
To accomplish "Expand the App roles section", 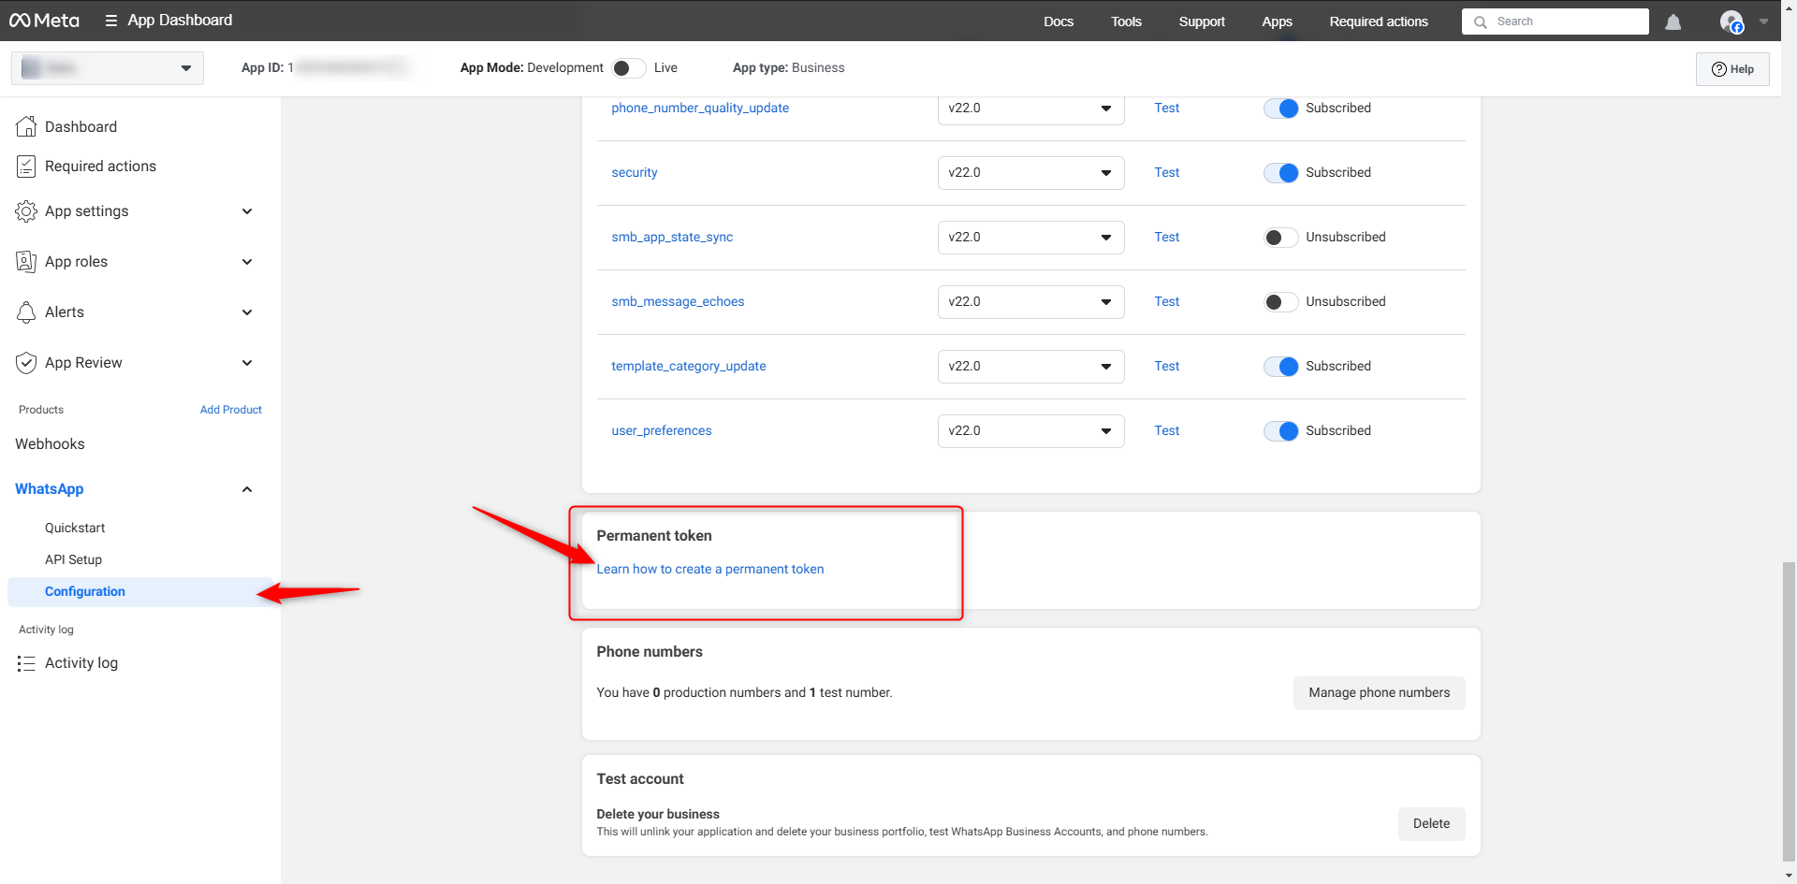I will point(247,262).
